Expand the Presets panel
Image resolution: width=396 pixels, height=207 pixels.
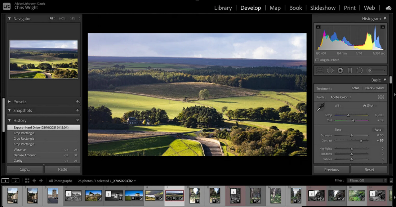point(9,102)
